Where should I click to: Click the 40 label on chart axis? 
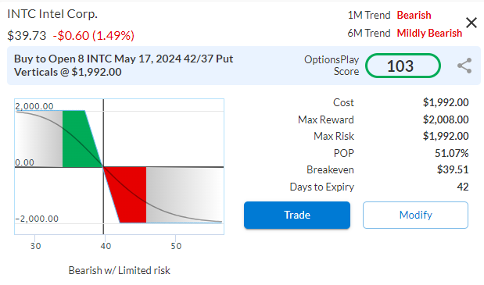[106, 246]
